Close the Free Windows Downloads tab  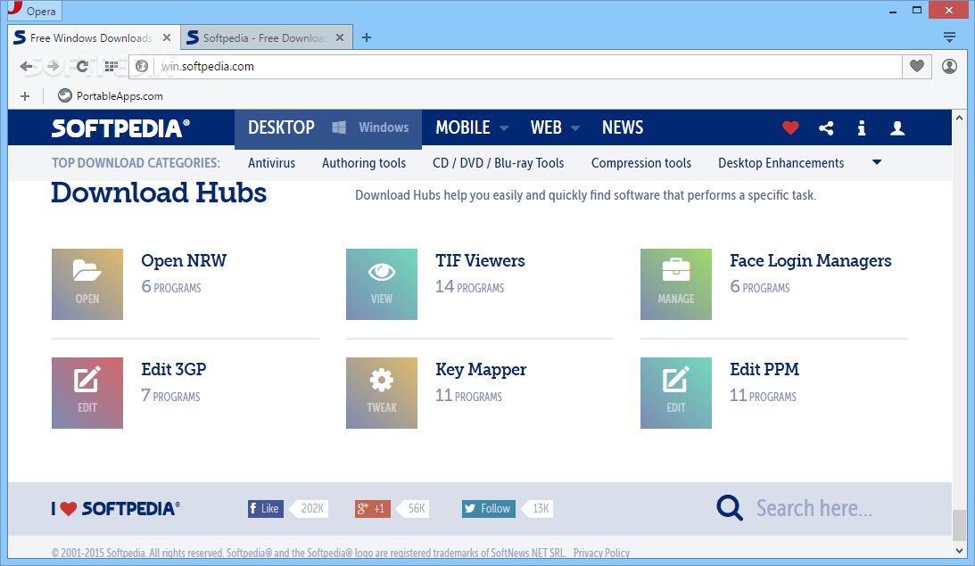pyautogui.click(x=167, y=37)
